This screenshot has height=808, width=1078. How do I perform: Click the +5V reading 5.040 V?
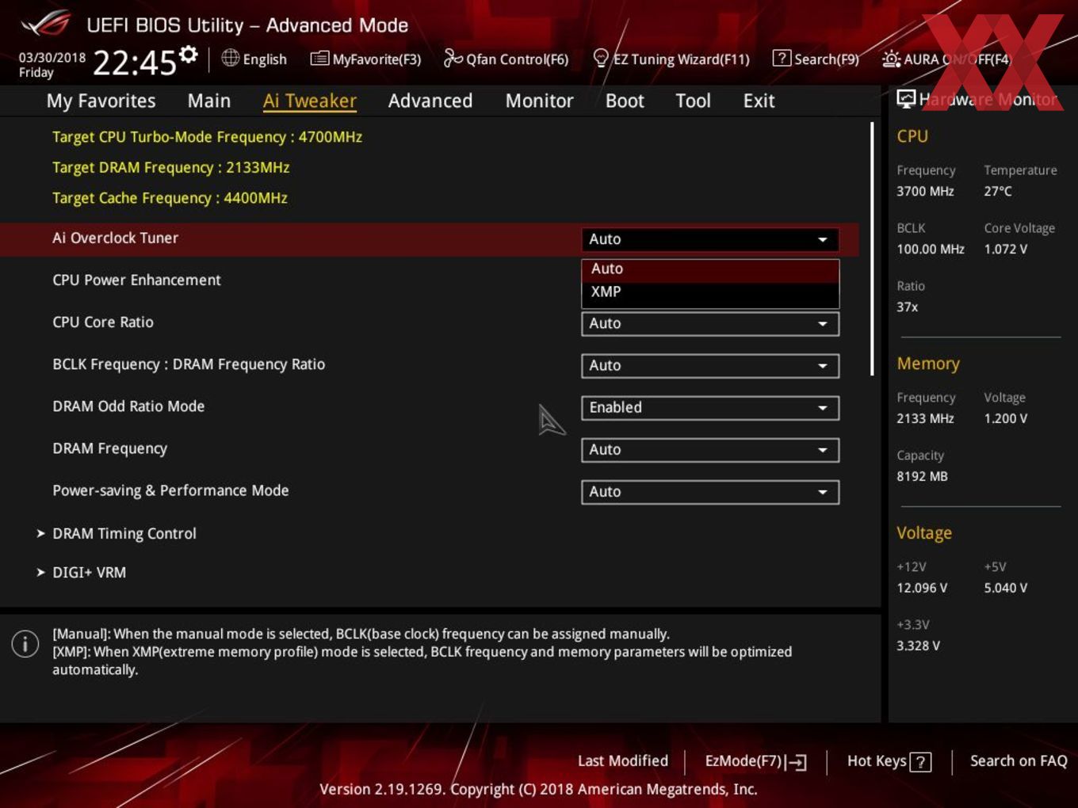point(1006,588)
